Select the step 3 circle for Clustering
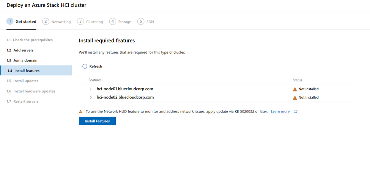Viewport: 370px width, 170px height. click(x=80, y=22)
